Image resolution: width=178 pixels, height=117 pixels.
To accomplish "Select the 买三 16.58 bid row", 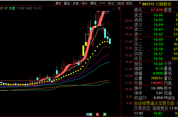I will [x=156, y=49].
